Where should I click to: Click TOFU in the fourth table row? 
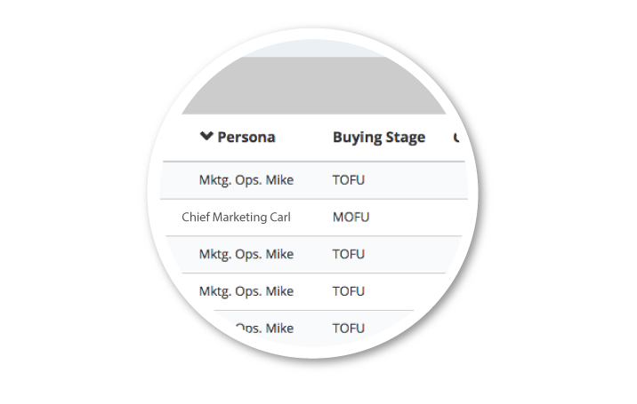[349, 291]
